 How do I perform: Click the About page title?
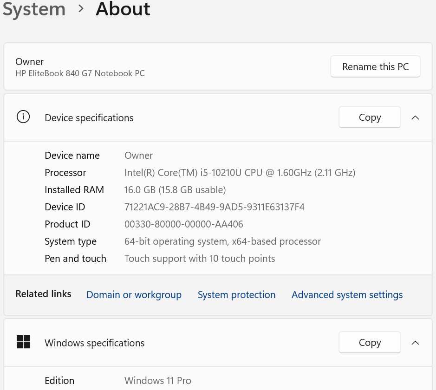123,9
